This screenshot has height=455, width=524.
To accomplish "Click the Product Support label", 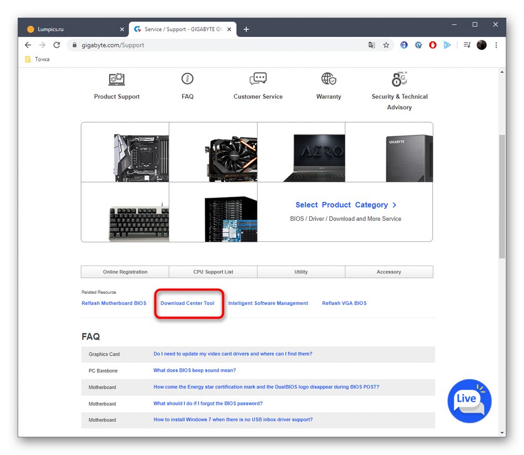I will [x=116, y=97].
